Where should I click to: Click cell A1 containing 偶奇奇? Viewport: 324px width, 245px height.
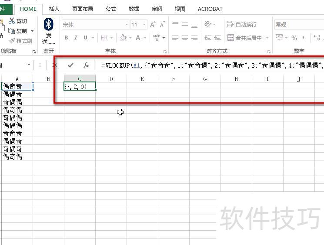click(17, 86)
